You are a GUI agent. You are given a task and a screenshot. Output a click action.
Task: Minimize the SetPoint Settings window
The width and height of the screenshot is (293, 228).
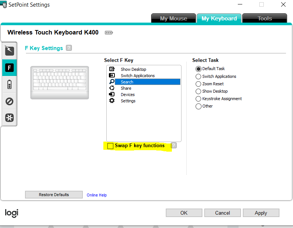[x=240, y=4]
